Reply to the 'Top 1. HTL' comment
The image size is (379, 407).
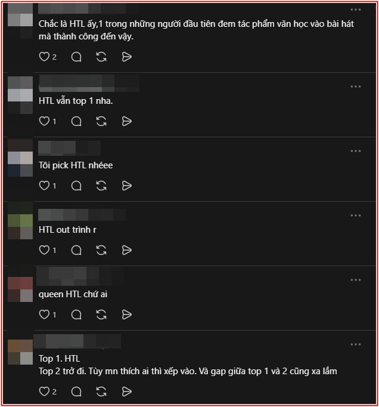click(x=76, y=392)
